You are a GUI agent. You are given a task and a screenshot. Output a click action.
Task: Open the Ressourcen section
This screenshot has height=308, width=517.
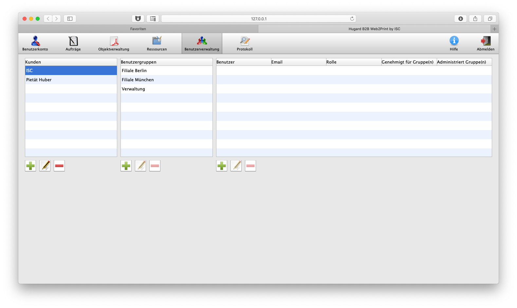coord(157,43)
